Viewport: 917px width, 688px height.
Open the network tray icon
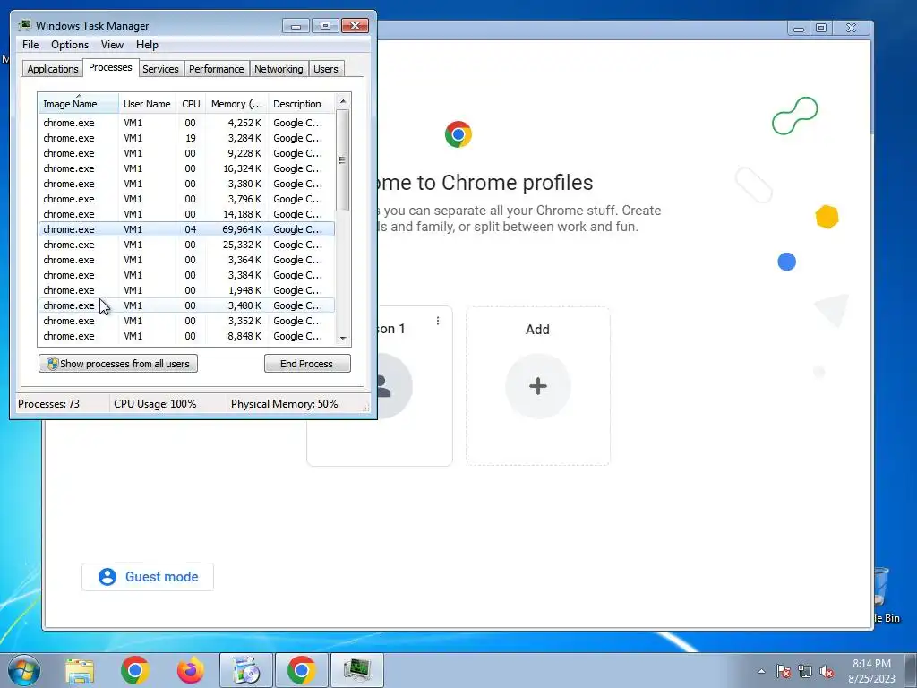pos(805,671)
